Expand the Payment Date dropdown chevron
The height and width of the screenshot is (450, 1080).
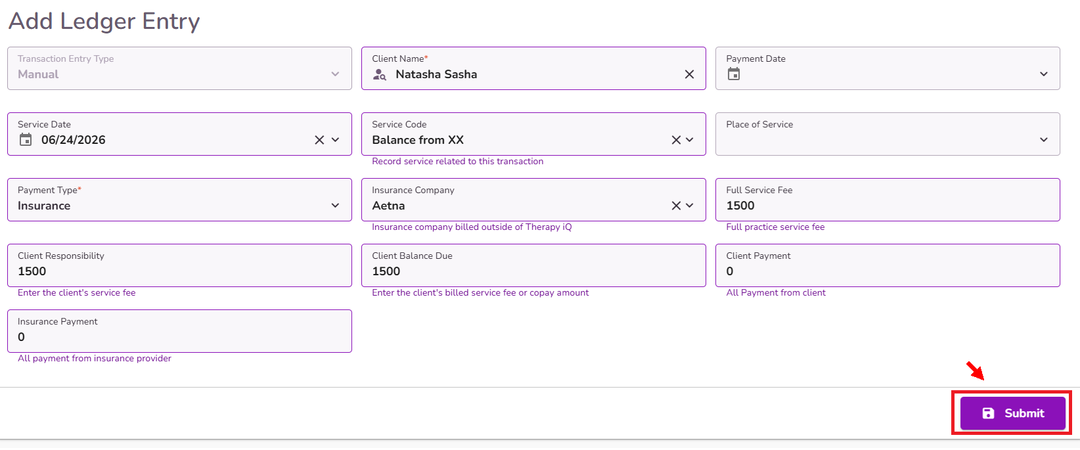point(1044,74)
